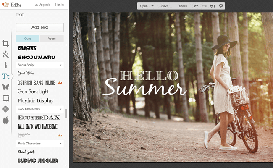Choose the signature script font with crown
The height and width of the screenshot is (168, 273).
24,135
